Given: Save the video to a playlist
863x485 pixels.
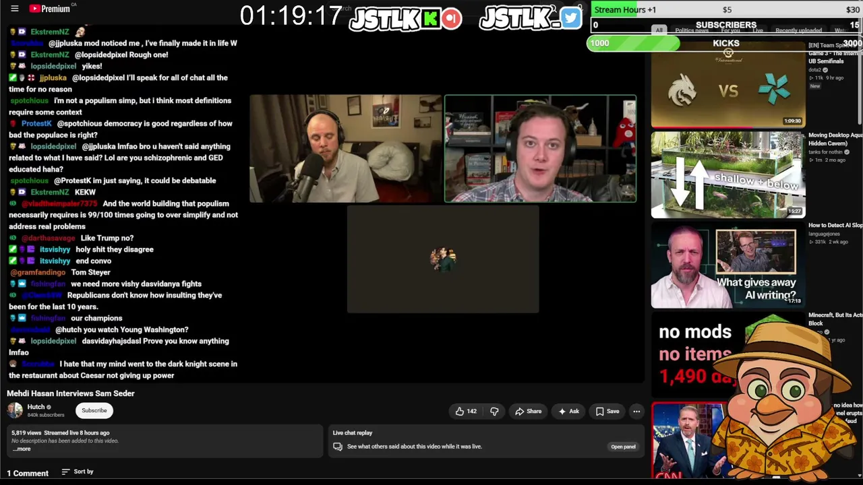Looking at the screenshot, I should [x=607, y=411].
